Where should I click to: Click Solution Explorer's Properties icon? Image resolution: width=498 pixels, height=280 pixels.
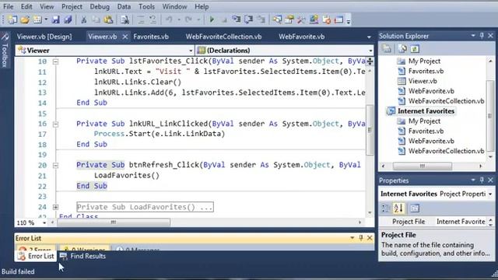point(387,48)
